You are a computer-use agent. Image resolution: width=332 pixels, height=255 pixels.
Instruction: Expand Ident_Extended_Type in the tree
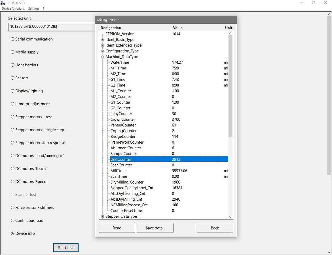103,45
